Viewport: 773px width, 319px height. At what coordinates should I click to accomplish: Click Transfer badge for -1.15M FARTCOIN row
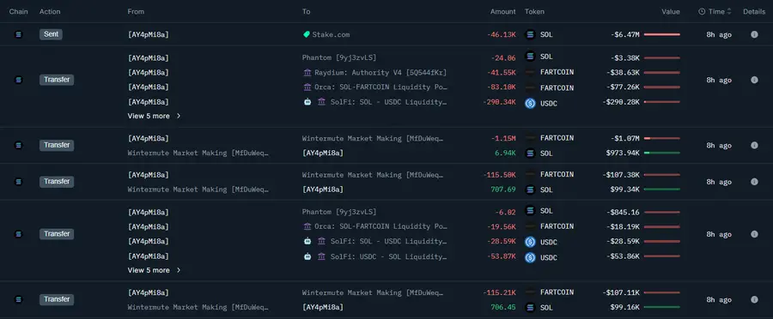57,145
